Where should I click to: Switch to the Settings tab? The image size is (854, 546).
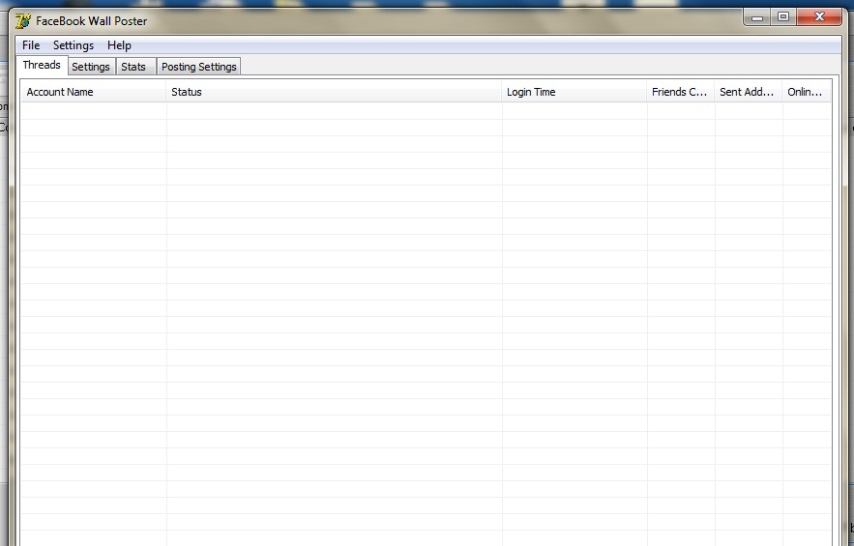click(x=91, y=67)
